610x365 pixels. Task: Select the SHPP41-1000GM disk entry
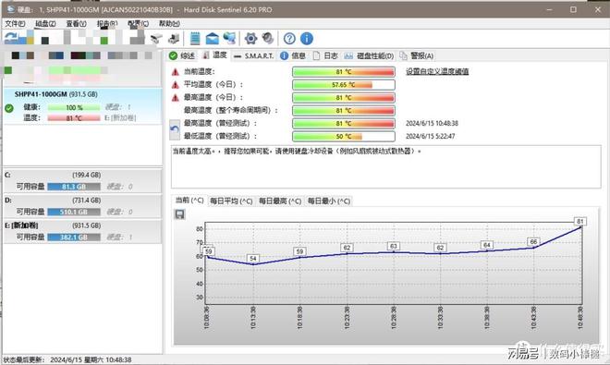pyautogui.click(x=82, y=106)
